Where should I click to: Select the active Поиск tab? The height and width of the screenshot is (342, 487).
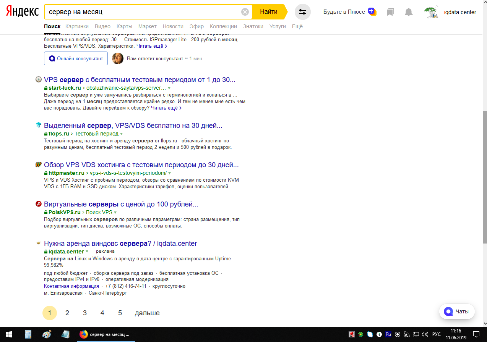click(52, 26)
